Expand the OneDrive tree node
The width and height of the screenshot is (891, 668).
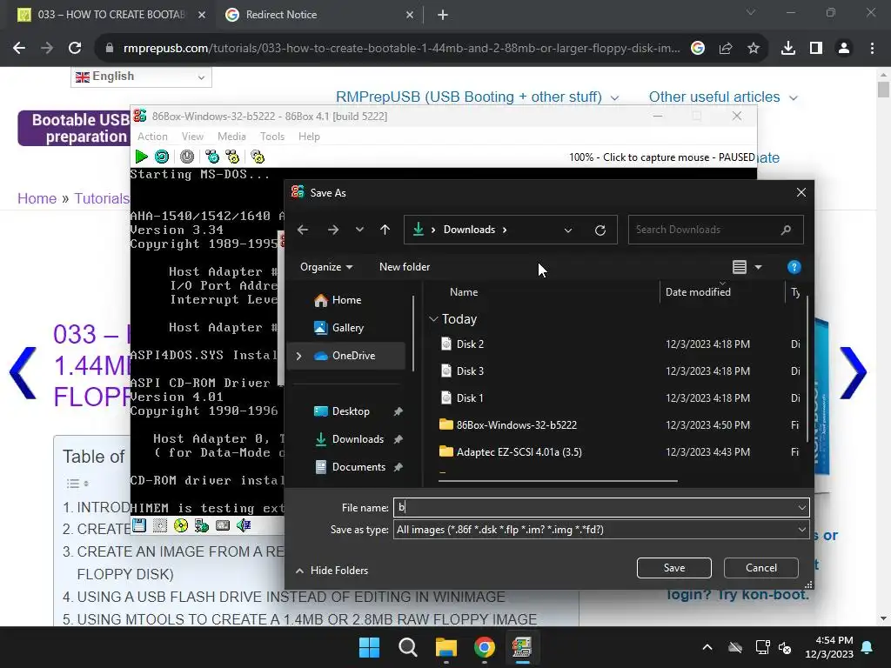pos(299,356)
